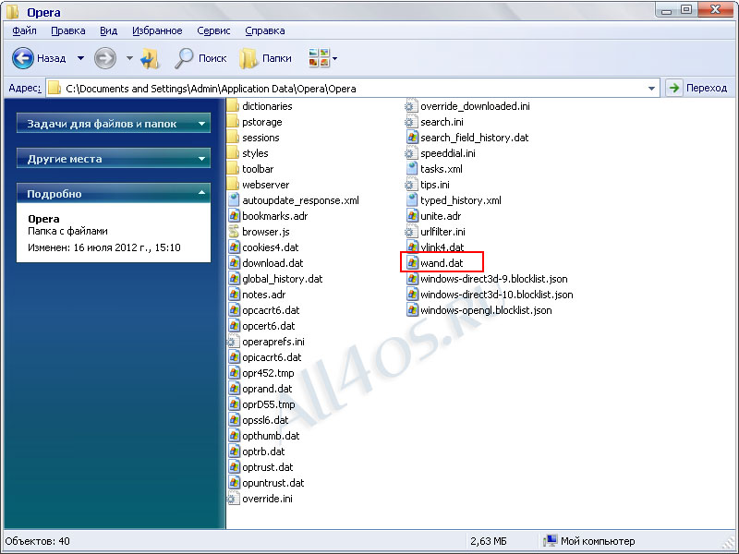The image size is (739, 554).
Task: Open the view mode dropdown arrow
Action: [x=334, y=59]
